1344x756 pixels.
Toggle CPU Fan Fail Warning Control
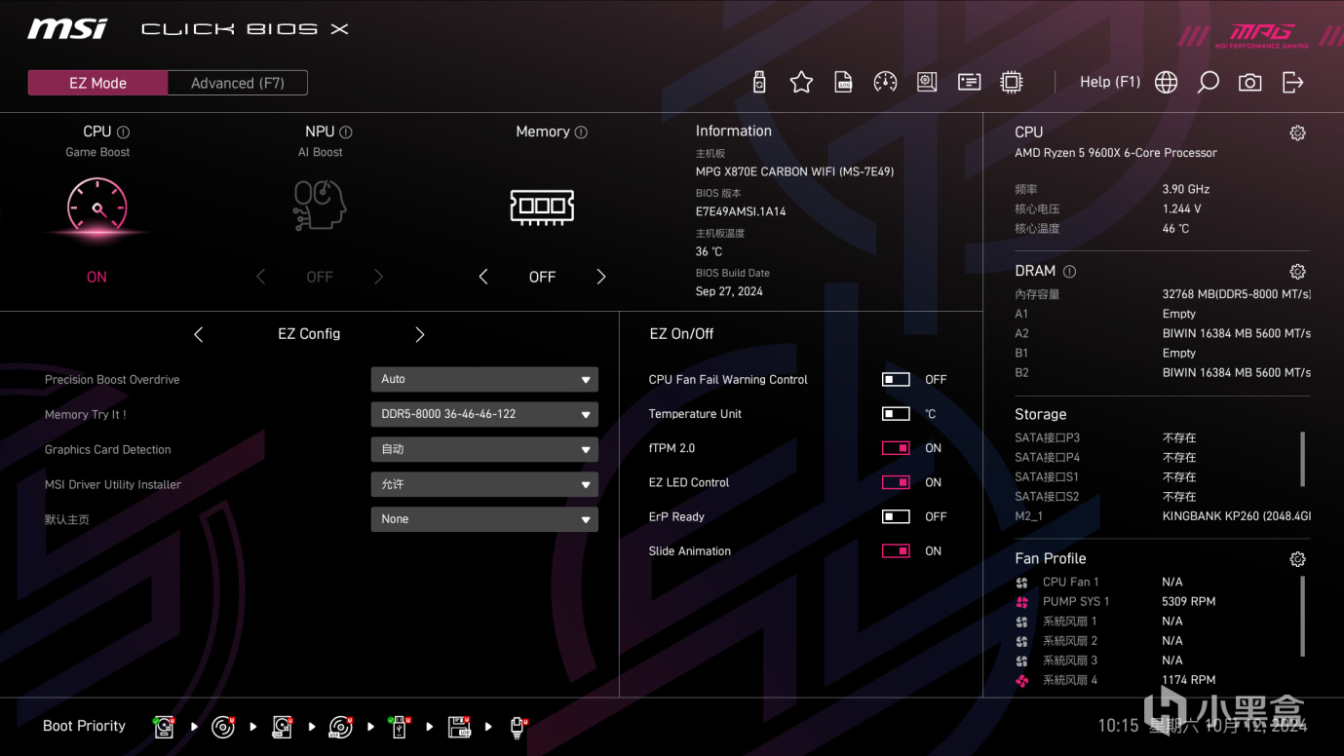tap(896, 380)
